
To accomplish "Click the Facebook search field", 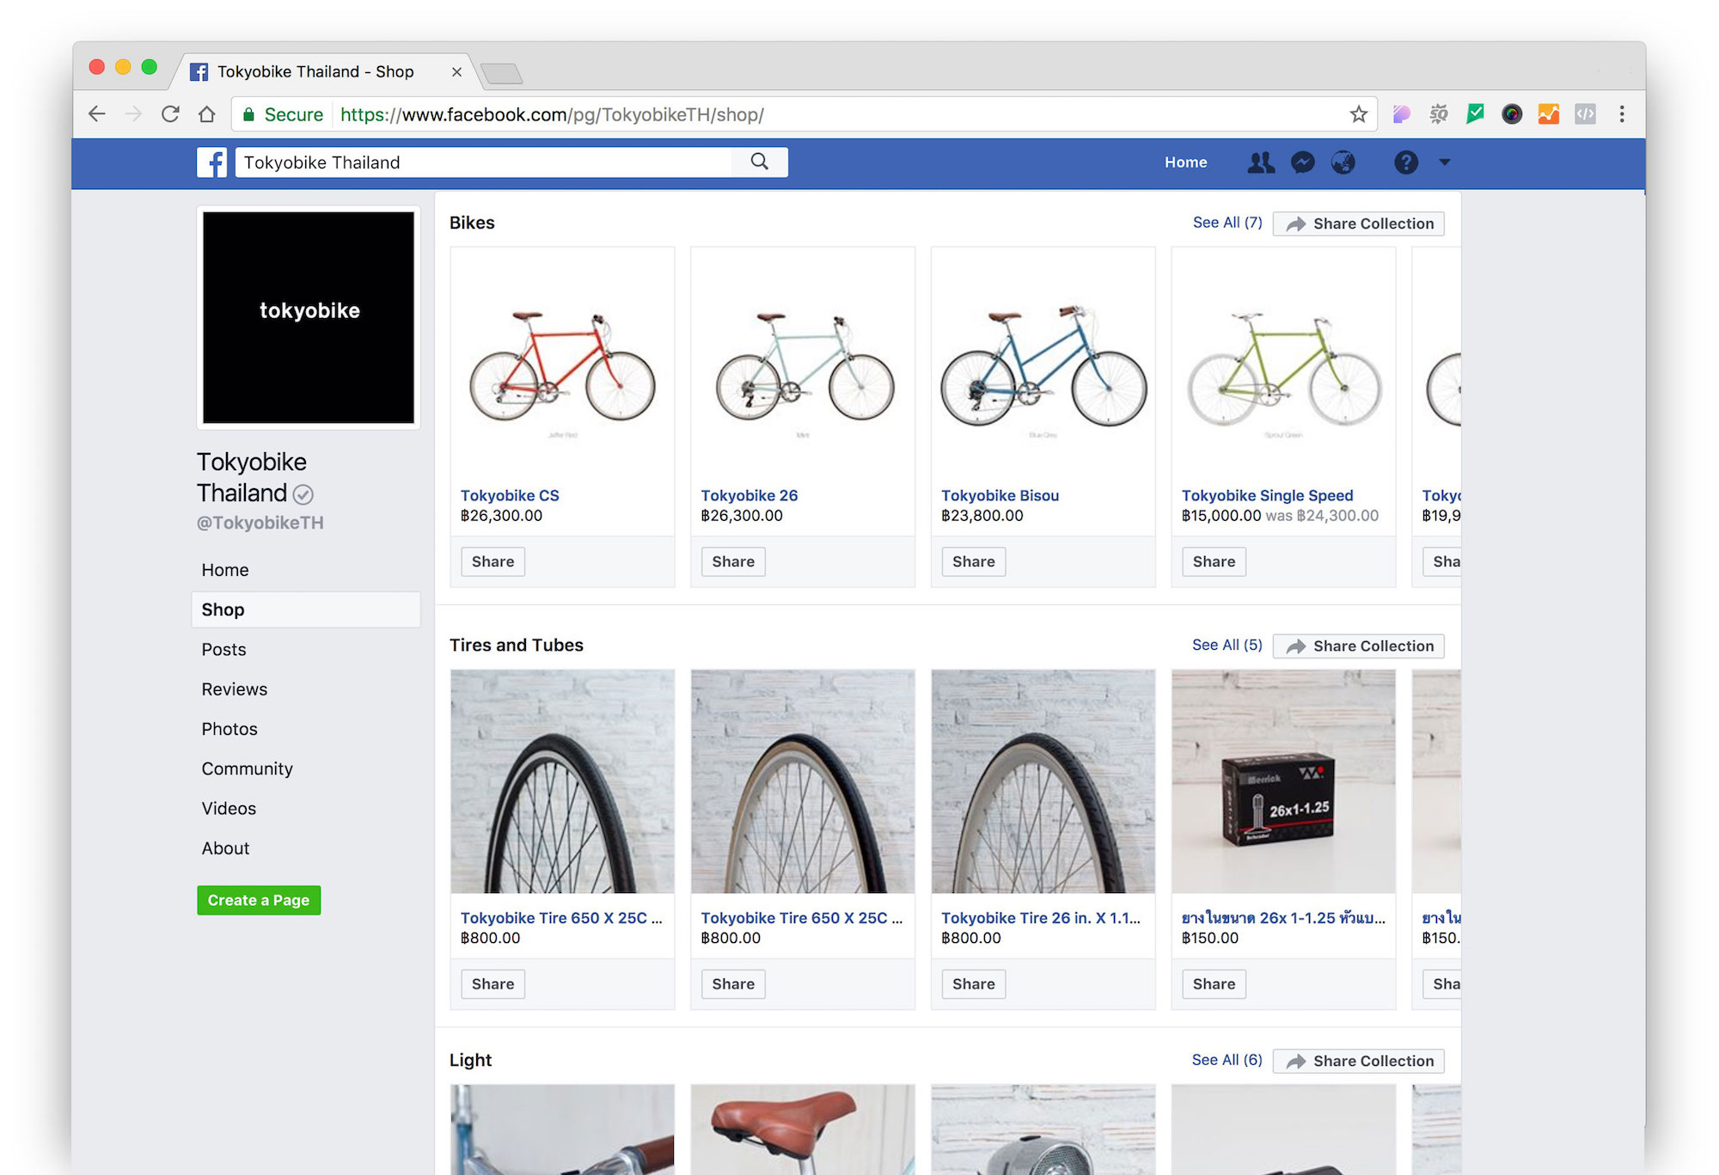I will [x=484, y=162].
